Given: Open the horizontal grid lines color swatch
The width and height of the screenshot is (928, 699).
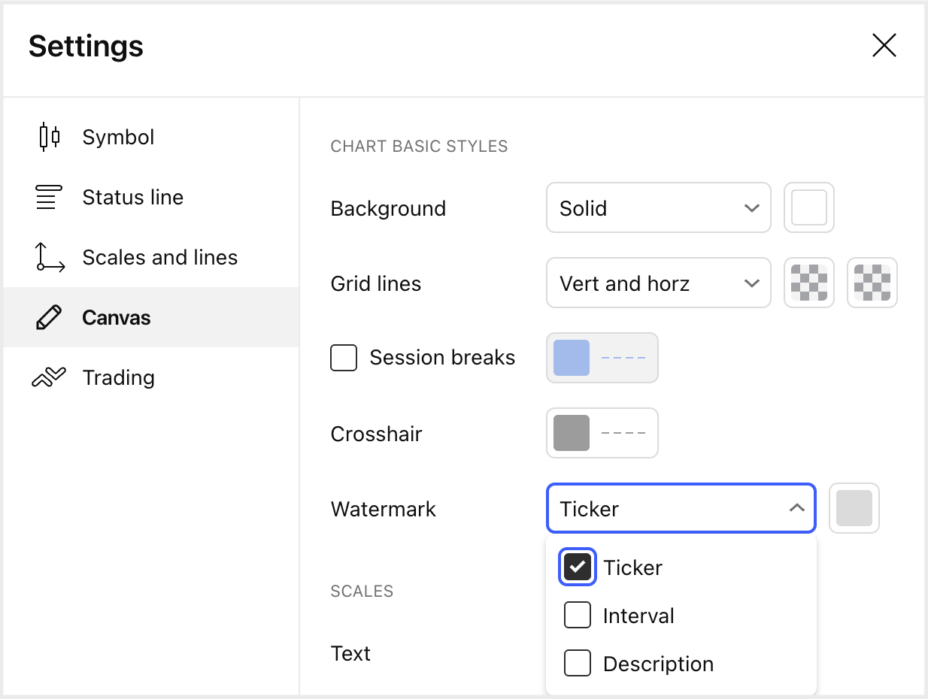Looking at the screenshot, I should point(872,283).
